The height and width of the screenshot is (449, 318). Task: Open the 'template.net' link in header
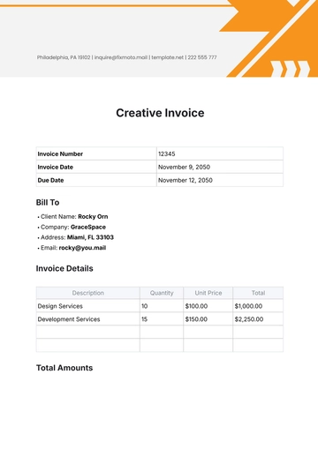tap(168, 57)
